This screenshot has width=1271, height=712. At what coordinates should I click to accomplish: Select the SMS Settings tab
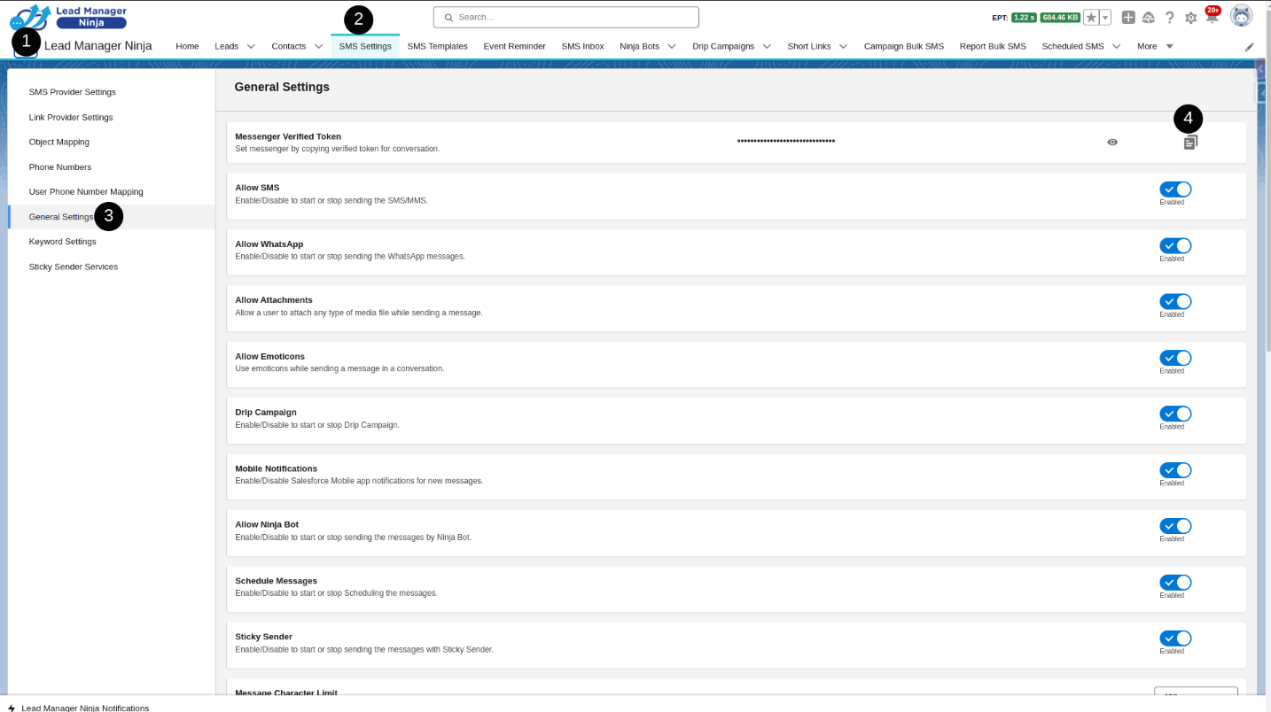pyautogui.click(x=365, y=46)
